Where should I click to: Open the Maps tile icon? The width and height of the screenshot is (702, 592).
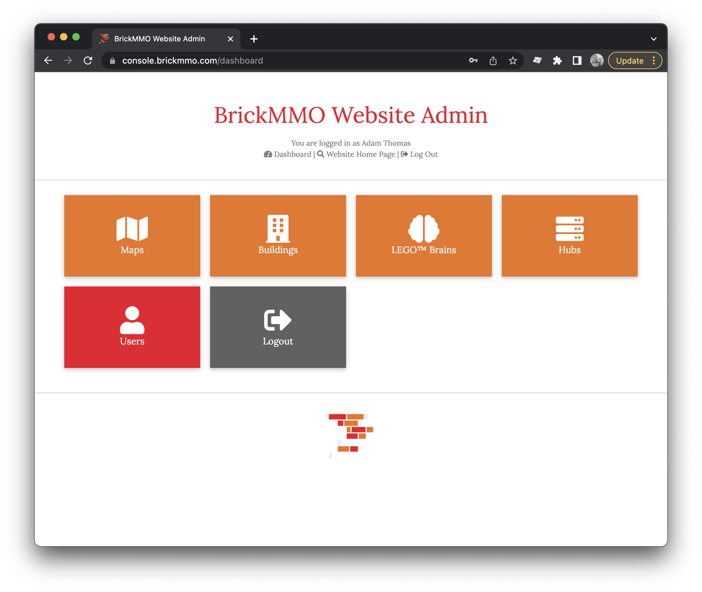132,228
